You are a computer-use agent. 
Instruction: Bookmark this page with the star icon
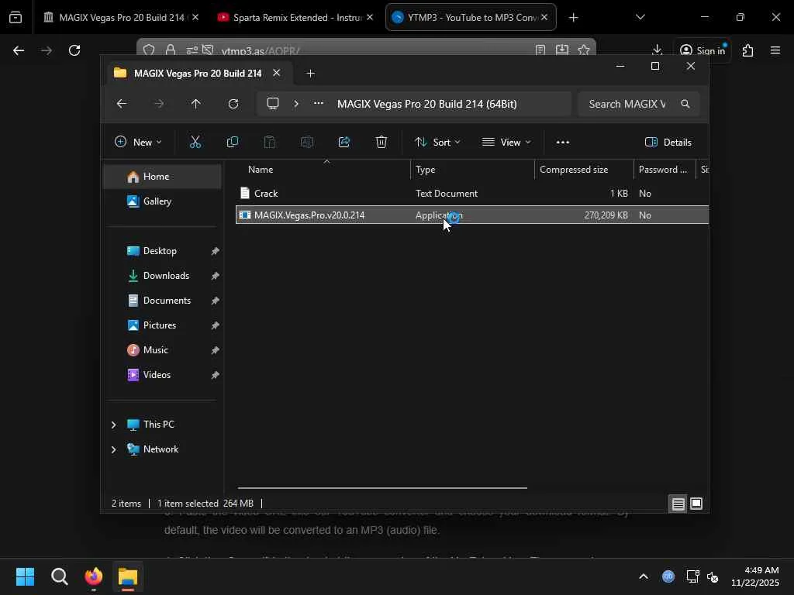click(x=583, y=50)
